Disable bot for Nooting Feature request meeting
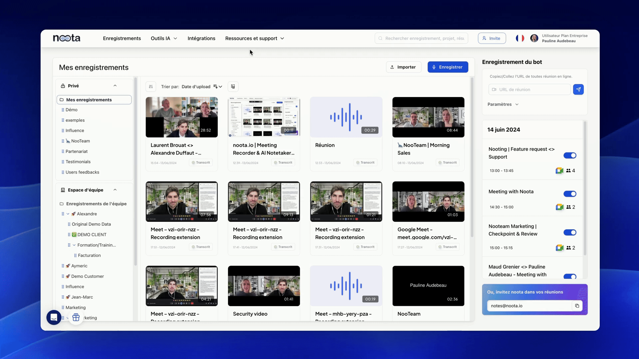The width and height of the screenshot is (639, 359). pyautogui.click(x=570, y=156)
